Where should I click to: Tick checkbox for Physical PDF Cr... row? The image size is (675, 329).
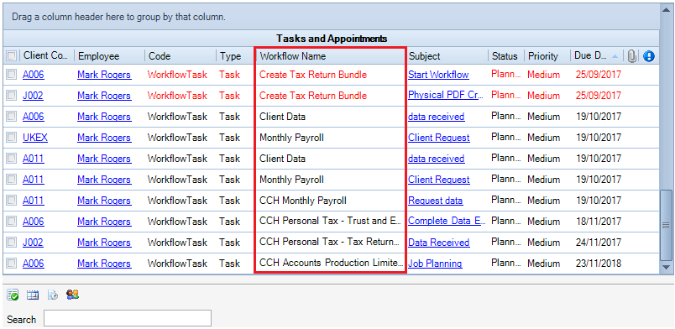(x=12, y=95)
